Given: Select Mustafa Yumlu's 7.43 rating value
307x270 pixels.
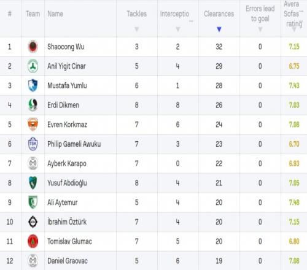Looking at the screenshot, I should click(x=294, y=85).
